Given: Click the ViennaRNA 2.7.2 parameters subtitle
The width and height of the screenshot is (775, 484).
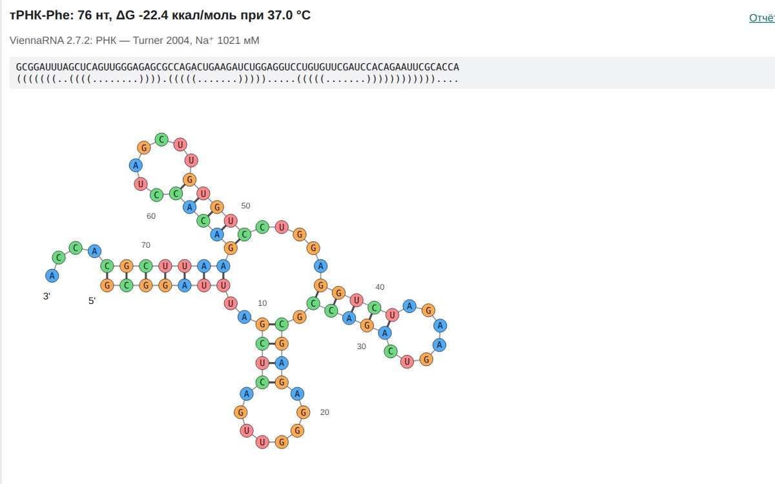Looking at the screenshot, I should [x=134, y=41].
